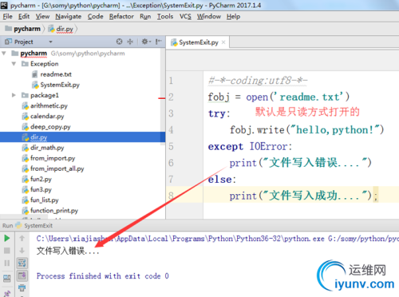Click 'Process finished with exit code 0'

pos(103,276)
